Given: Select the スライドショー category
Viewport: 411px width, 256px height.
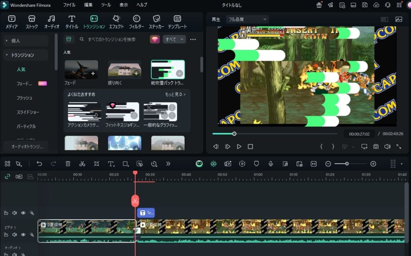Looking at the screenshot, I should coord(28,112).
